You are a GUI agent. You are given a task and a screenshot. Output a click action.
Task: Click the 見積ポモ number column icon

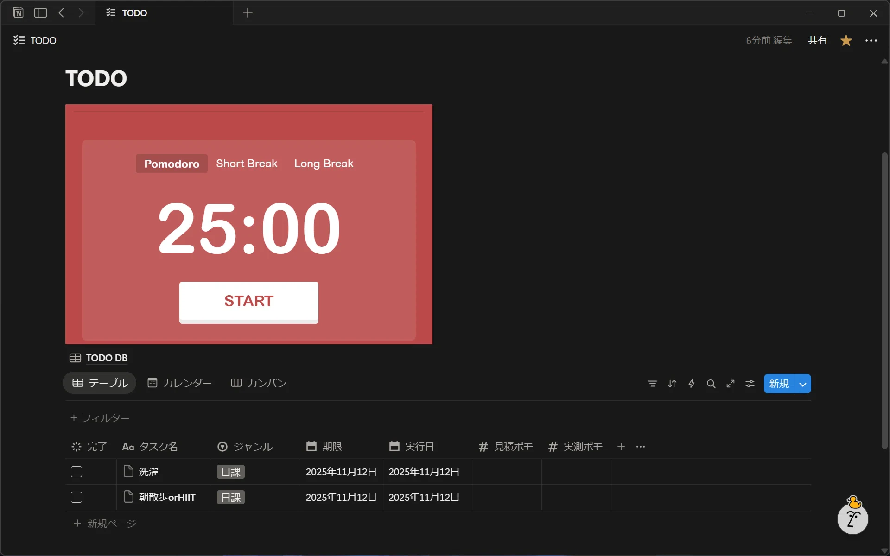point(483,447)
